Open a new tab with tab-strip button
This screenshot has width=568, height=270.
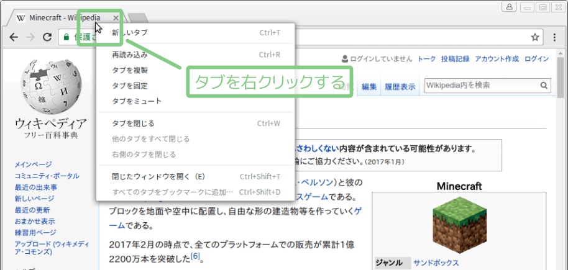(138, 18)
